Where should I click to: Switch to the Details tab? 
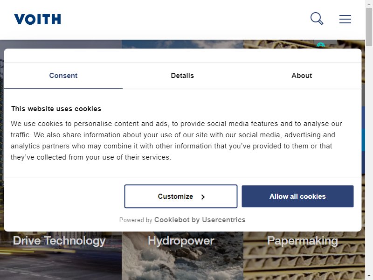182,76
